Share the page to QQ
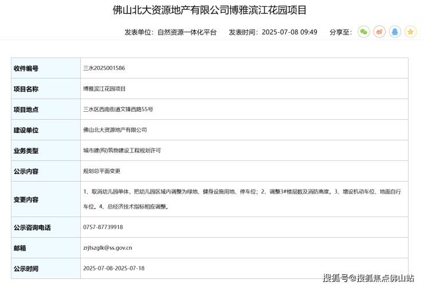 click(x=395, y=32)
